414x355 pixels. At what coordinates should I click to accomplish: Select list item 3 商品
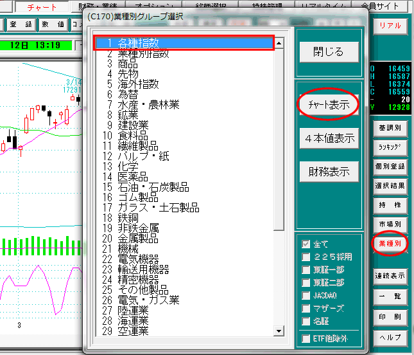point(184,64)
